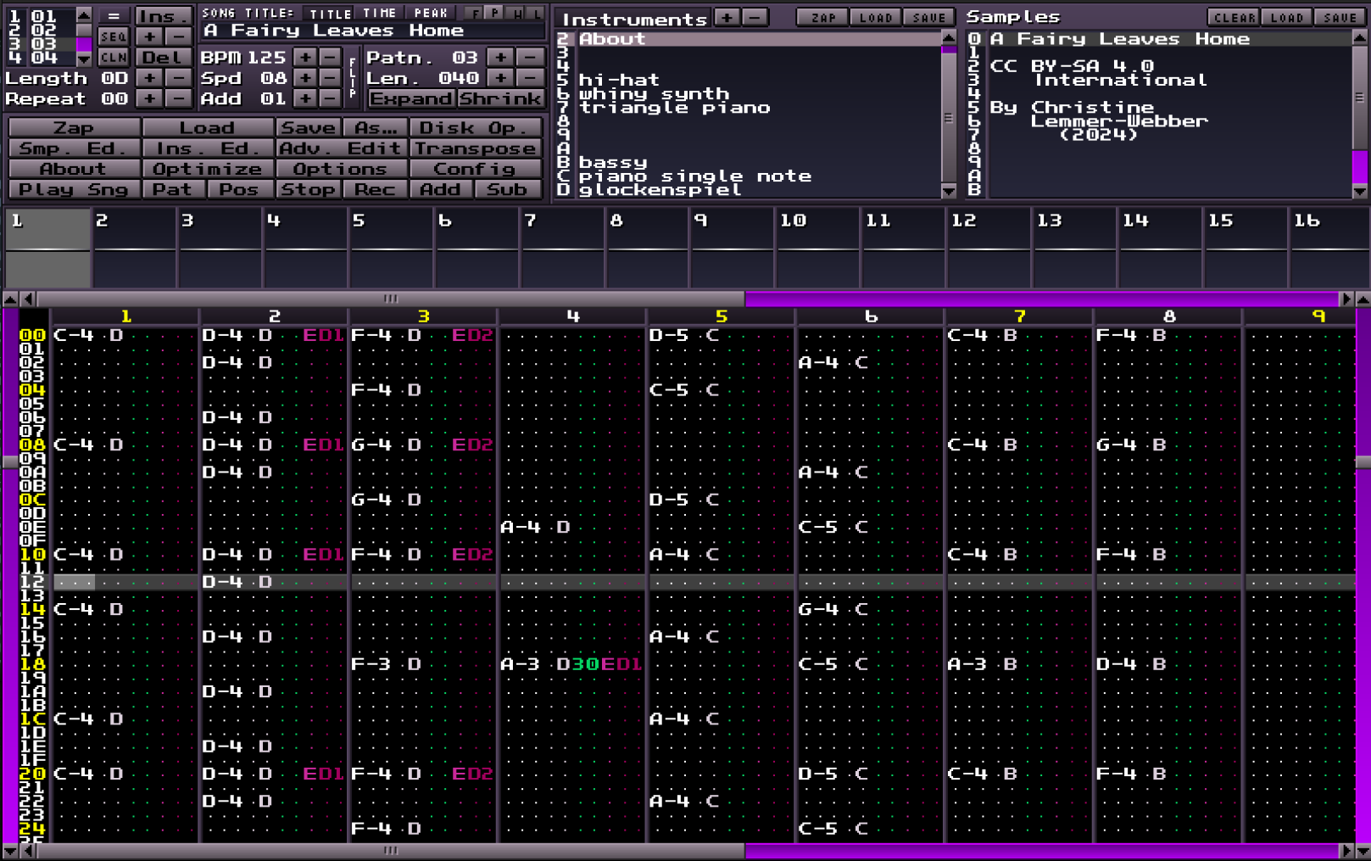Click the Save As... button
Image resolution: width=1371 pixels, height=861 pixels.
376,127
